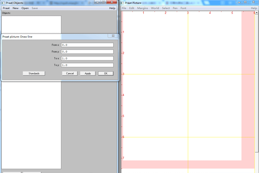This screenshot has height=173, width=259.
Task: Click the Standards button
Action: tap(34, 73)
